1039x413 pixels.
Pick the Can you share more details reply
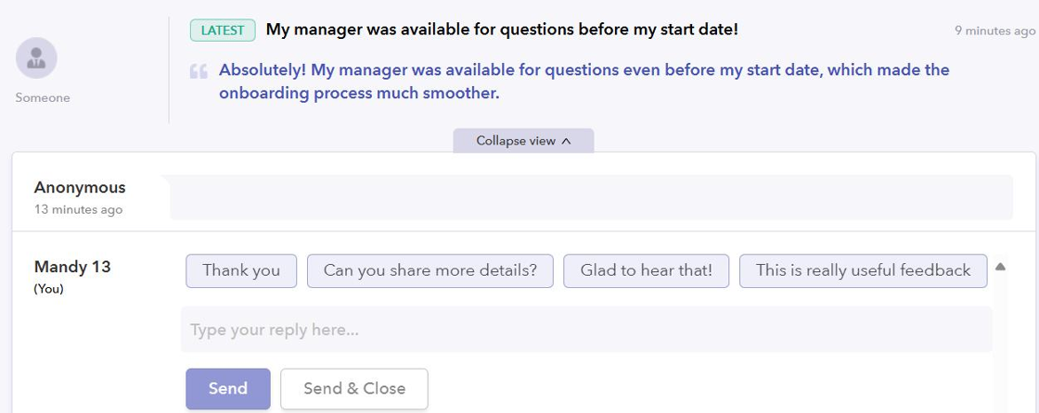(x=430, y=270)
